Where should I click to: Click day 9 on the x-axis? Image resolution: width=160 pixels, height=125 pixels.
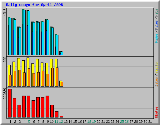[48, 122]
